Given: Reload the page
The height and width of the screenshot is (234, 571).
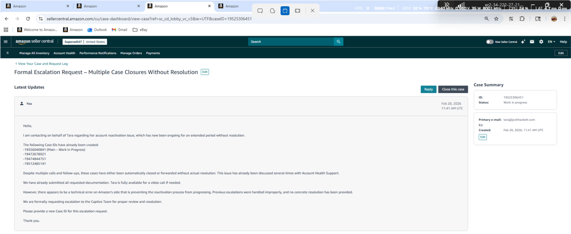Looking at the screenshot, I should [x=28, y=19].
